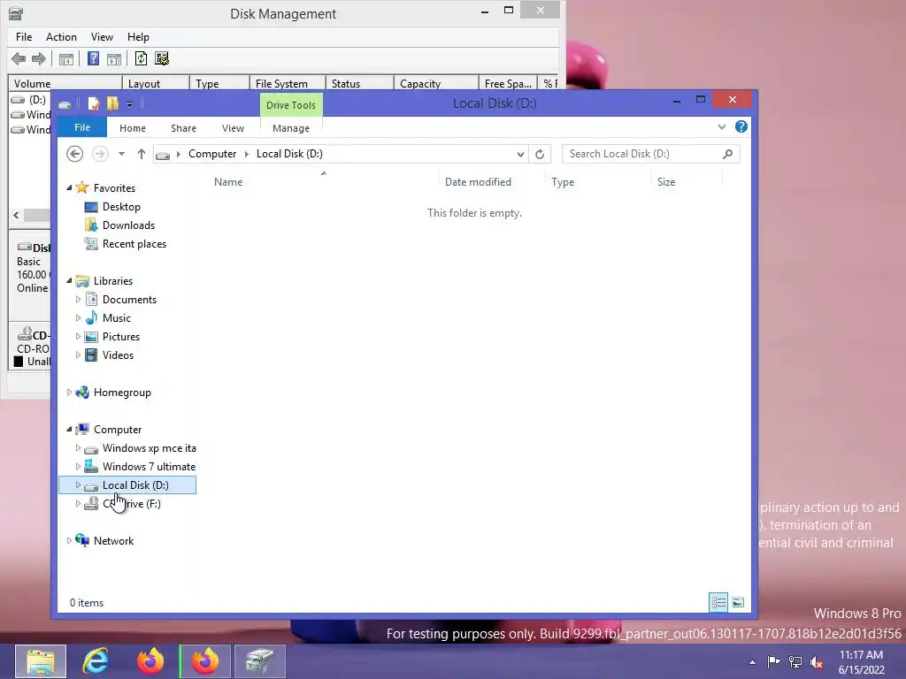Screen dimensions: 906x679
Task: Open address bar history dropdown
Action: tap(520, 154)
